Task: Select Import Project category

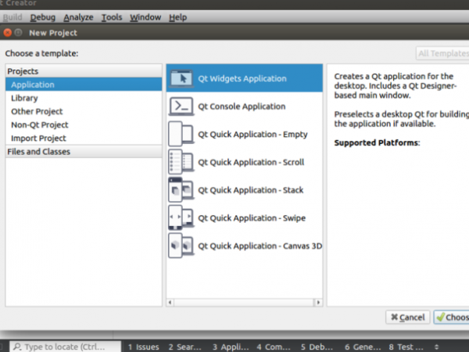Action: pos(38,138)
